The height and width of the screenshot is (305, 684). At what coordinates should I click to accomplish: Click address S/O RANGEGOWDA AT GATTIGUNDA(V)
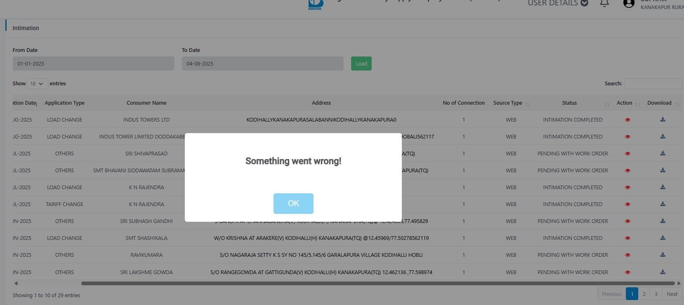click(x=321, y=272)
